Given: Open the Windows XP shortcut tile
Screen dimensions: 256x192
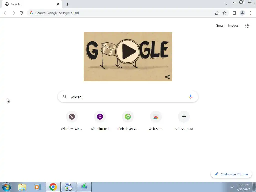Looking at the screenshot, I should click(72, 121).
